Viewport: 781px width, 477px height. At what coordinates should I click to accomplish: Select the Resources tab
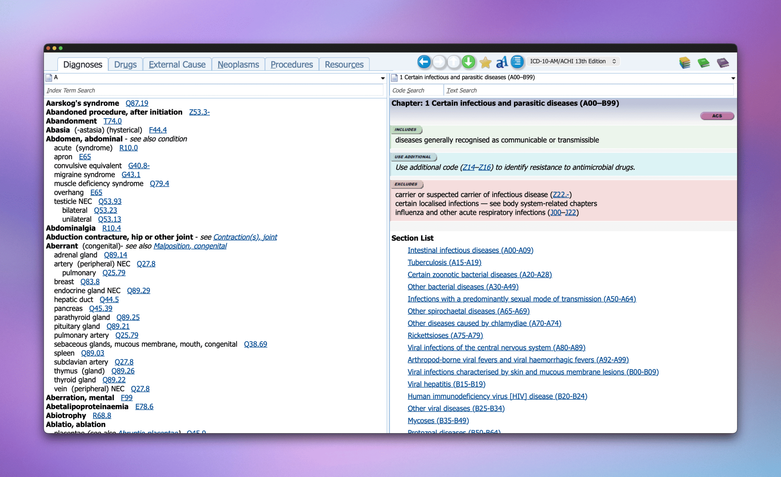pos(344,64)
